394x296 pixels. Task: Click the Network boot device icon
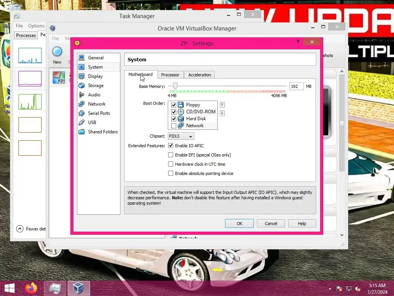click(181, 126)
